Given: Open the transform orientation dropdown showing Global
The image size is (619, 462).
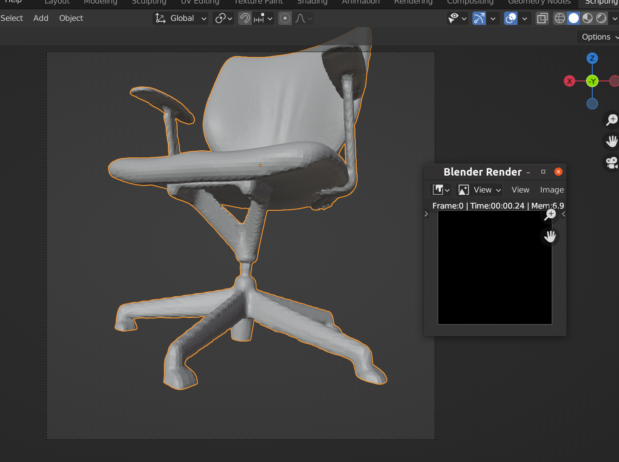Looking at the screenshot, I should pos(180,18).
